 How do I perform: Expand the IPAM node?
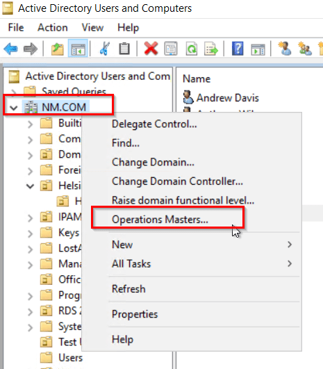click(x=30, y=218)
